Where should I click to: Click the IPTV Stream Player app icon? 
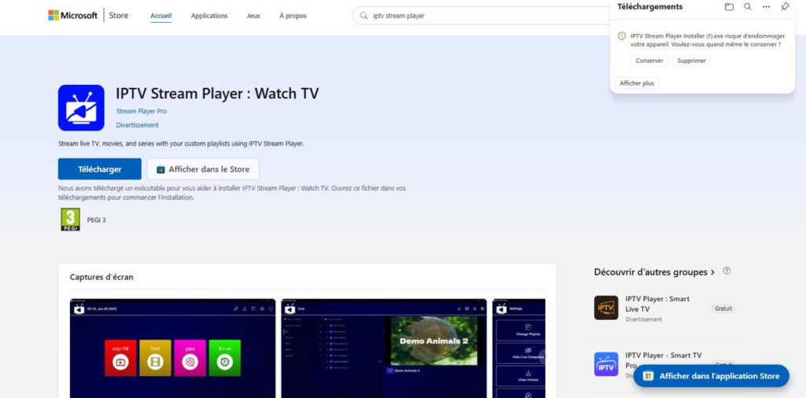[81, 108]
